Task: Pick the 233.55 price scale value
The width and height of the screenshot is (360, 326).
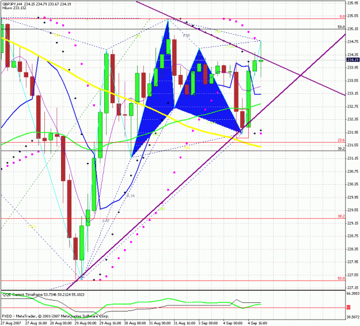Action: point(353,81)
